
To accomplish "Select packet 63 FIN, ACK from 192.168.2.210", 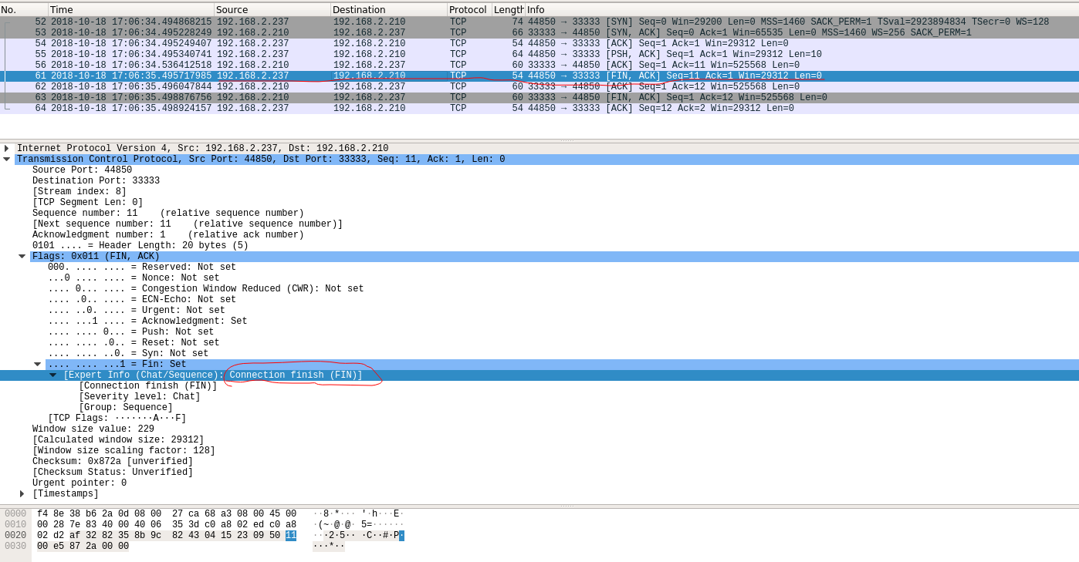I will click(x=539, y=98).
